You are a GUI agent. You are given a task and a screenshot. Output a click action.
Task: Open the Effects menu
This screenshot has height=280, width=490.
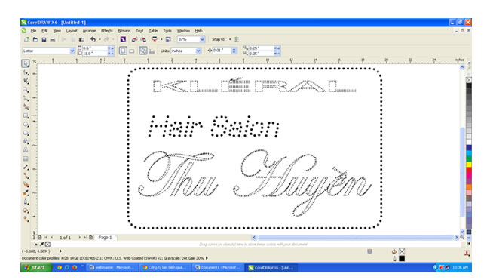tap(107, 31)
